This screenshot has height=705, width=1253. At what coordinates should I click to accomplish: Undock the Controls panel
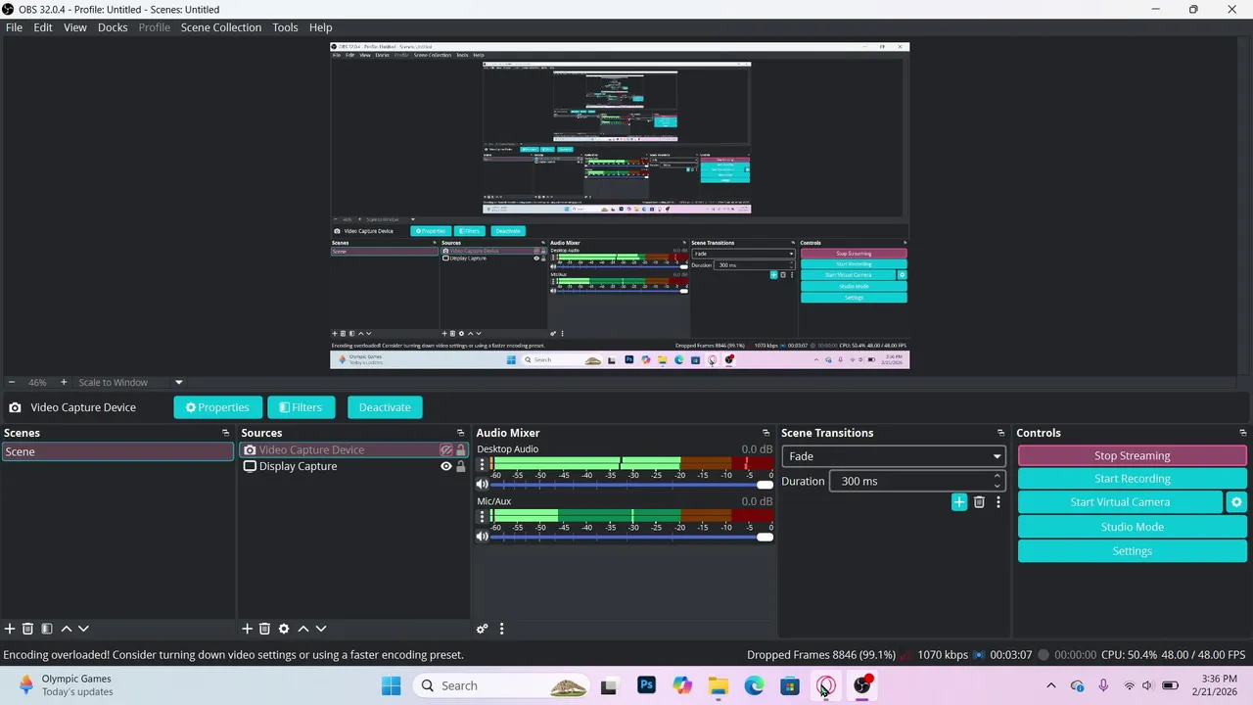1243,433
